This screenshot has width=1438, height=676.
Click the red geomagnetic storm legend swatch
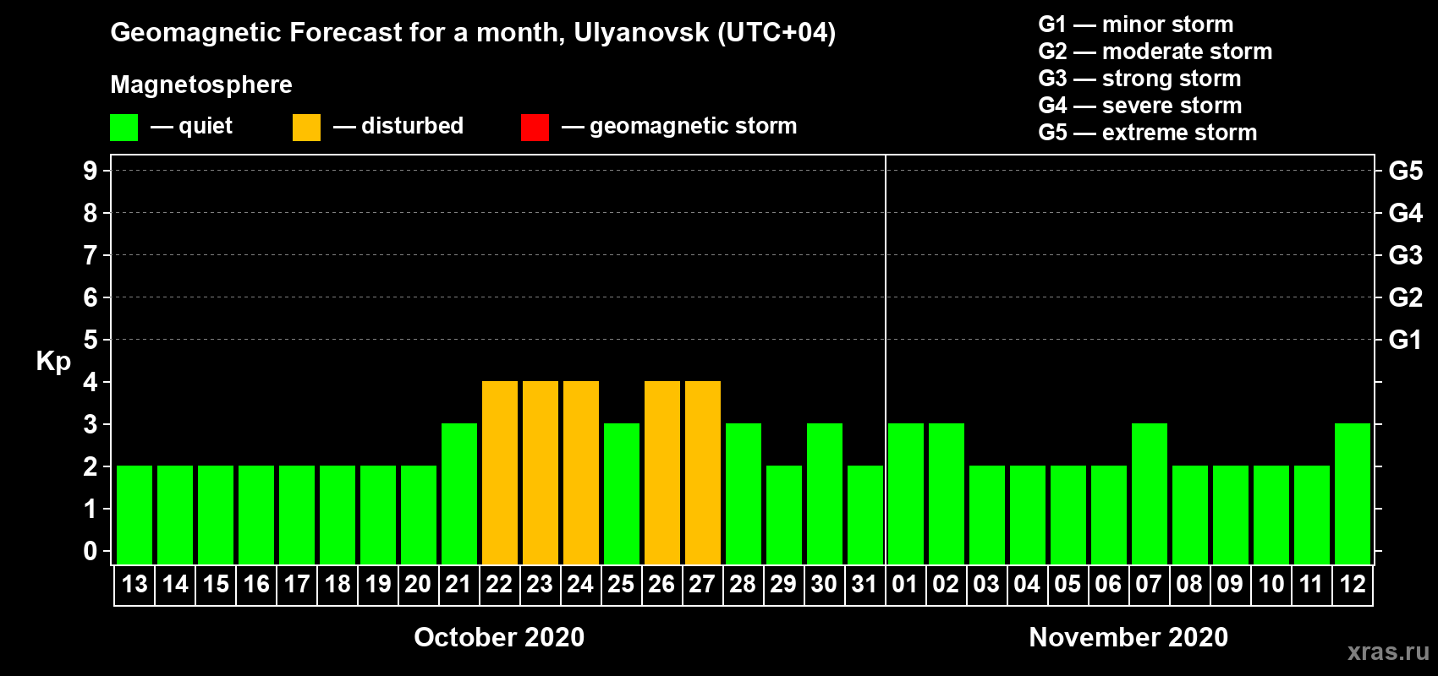pyautogui.click(x=535, y=128)
